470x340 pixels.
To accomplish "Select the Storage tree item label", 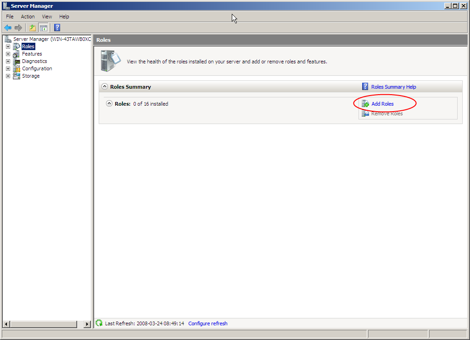I will point(31,76).
